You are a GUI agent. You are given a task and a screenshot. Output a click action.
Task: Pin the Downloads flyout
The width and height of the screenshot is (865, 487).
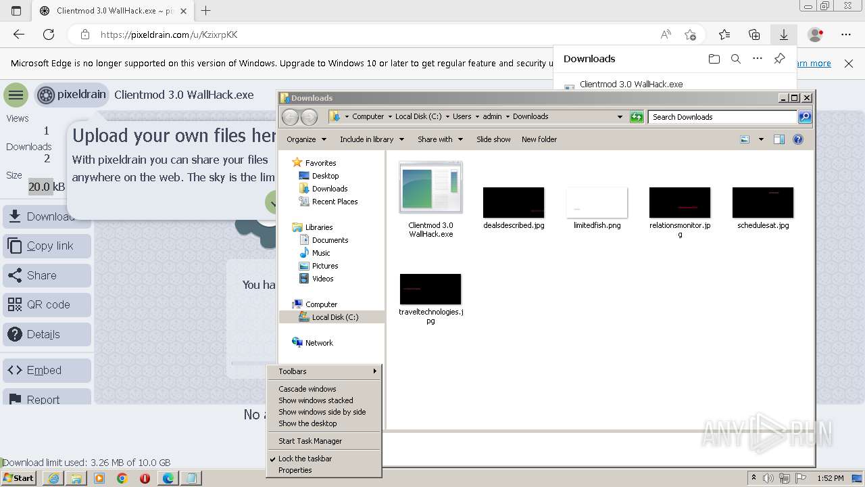[779, 59]
